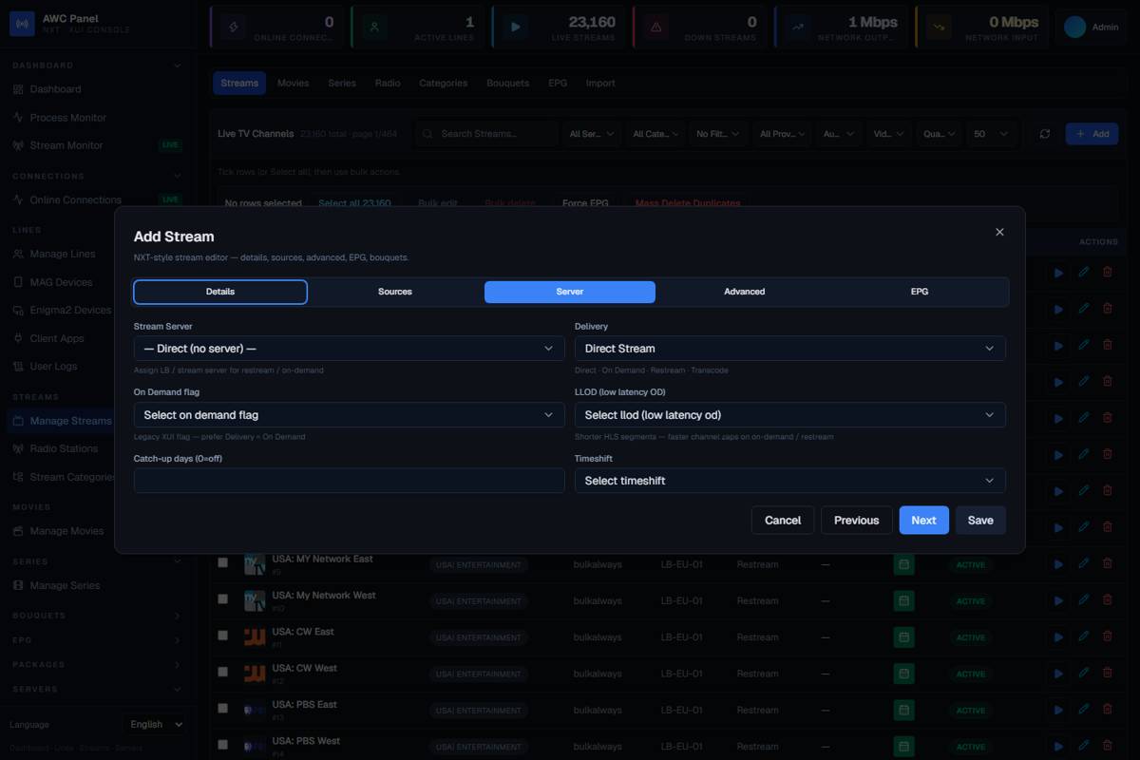Open the Movies tab in the top navigation
This screenshot has width=1140, height=760.
click(x=293, y=83)
